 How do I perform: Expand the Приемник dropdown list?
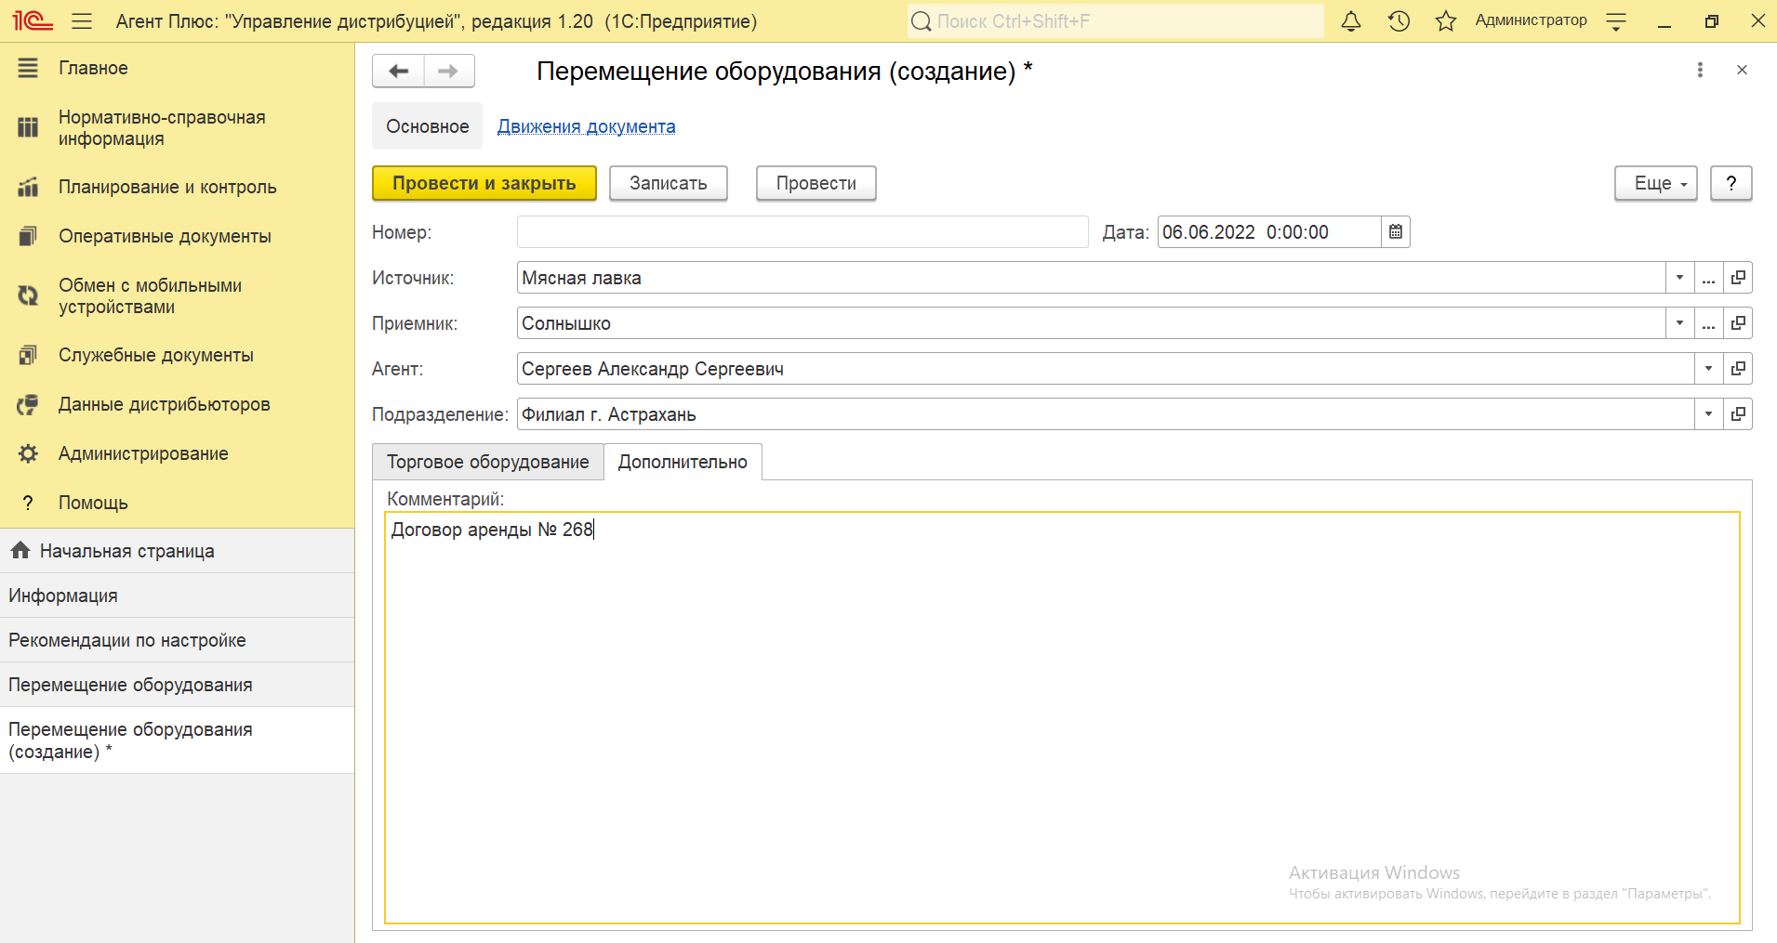pos(1679,323)
